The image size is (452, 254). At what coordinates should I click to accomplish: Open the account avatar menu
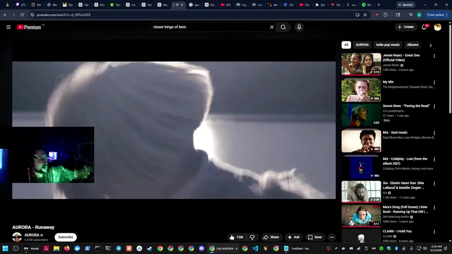point(438,27)
